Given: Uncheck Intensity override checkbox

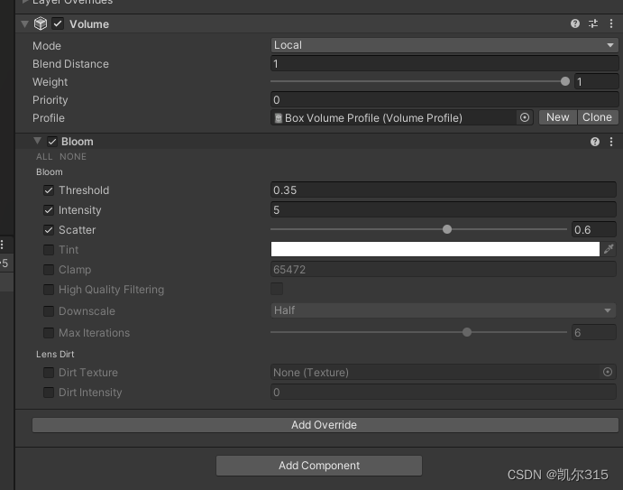Looking at the screenshot, I should tap(49, 210).
